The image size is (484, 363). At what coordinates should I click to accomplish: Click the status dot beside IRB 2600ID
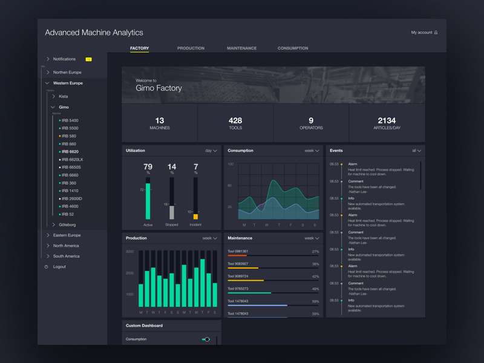(x=59, y=198)
